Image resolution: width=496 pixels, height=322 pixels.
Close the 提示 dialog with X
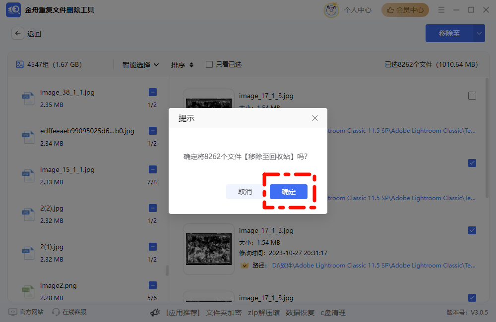(x=315, y=118)
